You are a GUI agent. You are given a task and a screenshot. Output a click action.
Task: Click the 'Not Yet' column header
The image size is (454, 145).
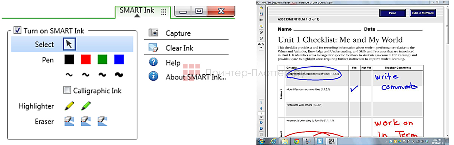coord(366,68)
